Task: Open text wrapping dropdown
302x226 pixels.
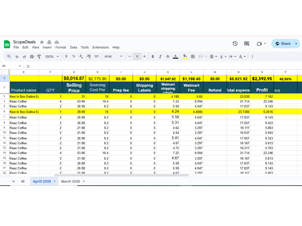Action: (x=233, y=57)
